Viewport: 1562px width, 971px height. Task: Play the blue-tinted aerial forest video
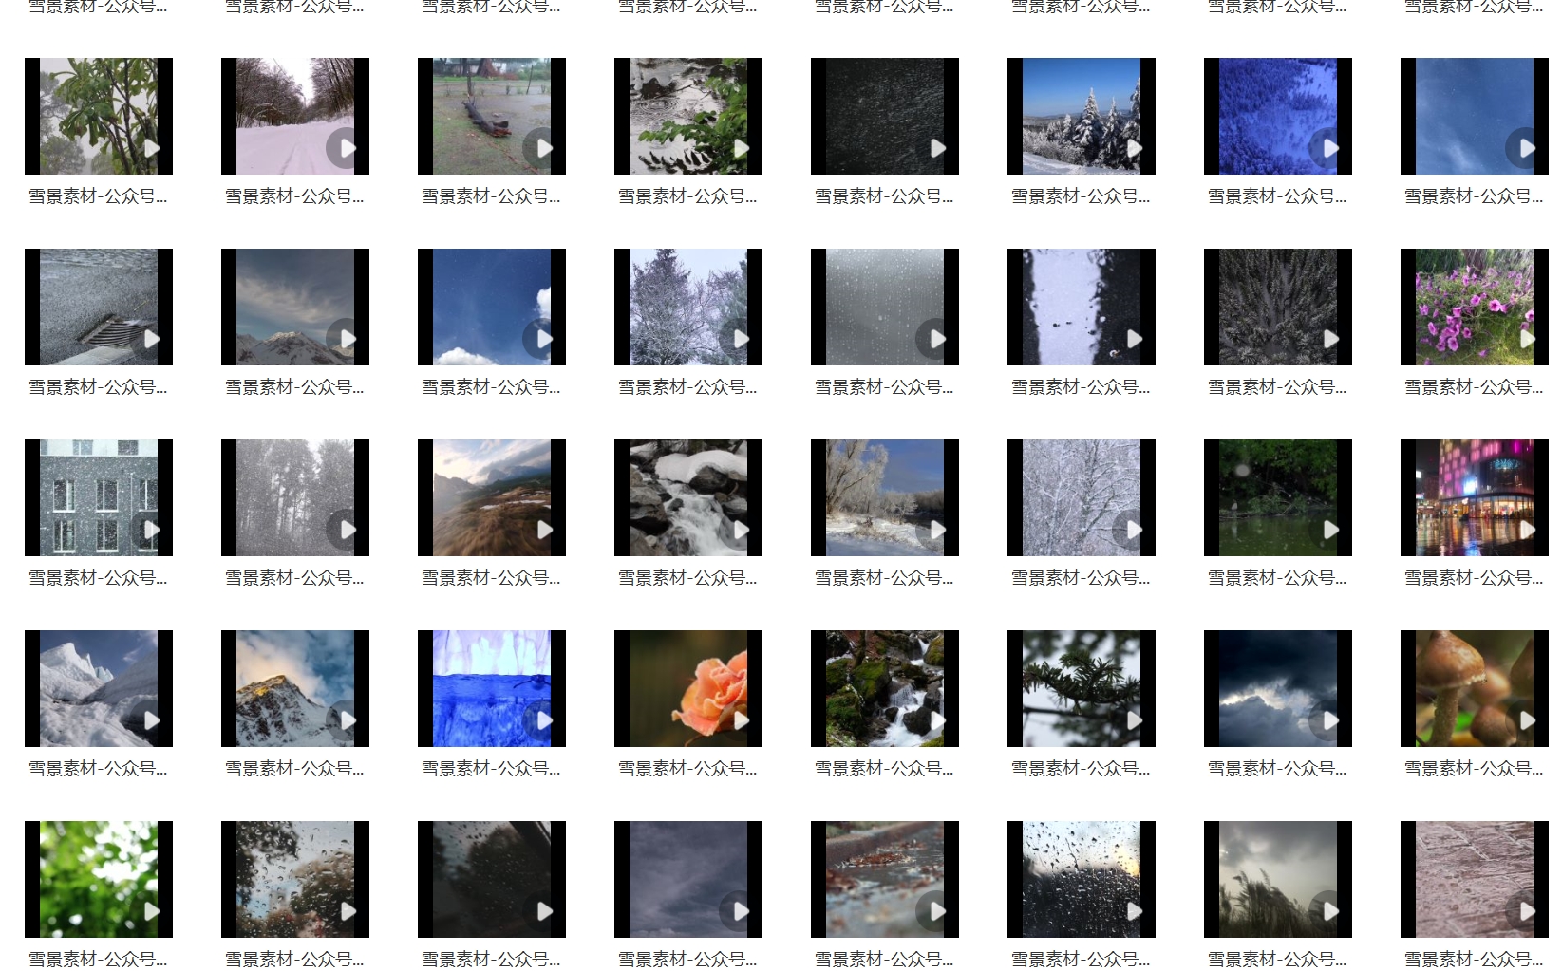click(x=1330, y=148)
